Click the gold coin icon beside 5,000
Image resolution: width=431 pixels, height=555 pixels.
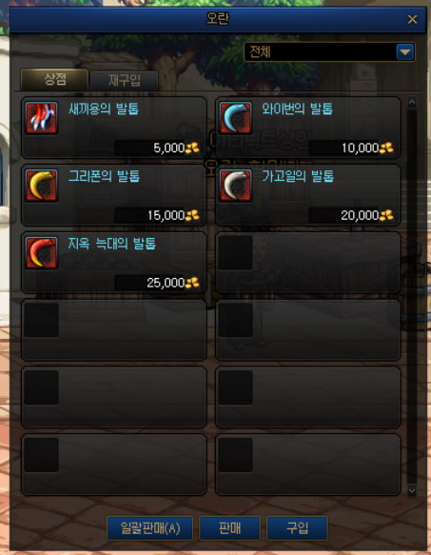(x=192, y=148)
